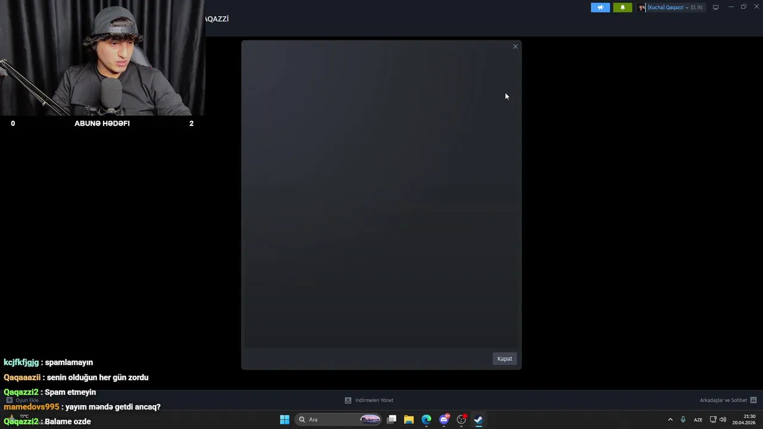The image size is (763, 429).
Task: Switch AZE keyboard language indicator
Action: [x=698, y=419]
